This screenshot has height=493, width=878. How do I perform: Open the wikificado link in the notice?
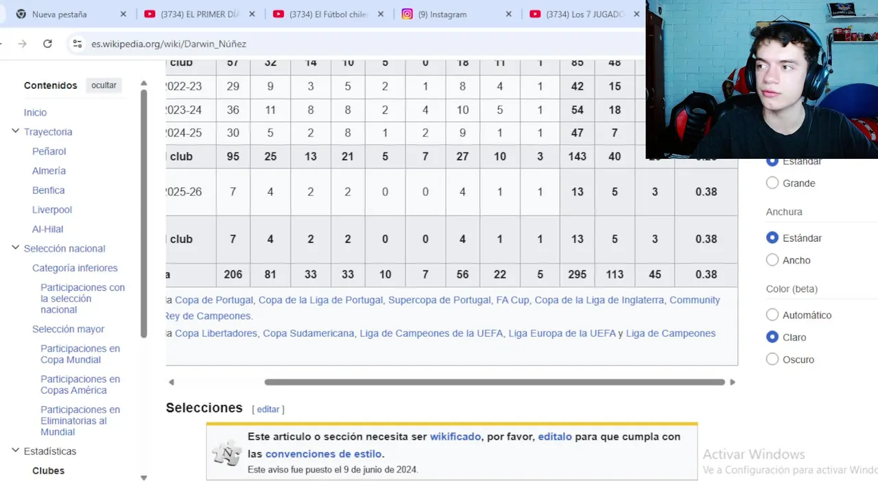pos(455,436)
